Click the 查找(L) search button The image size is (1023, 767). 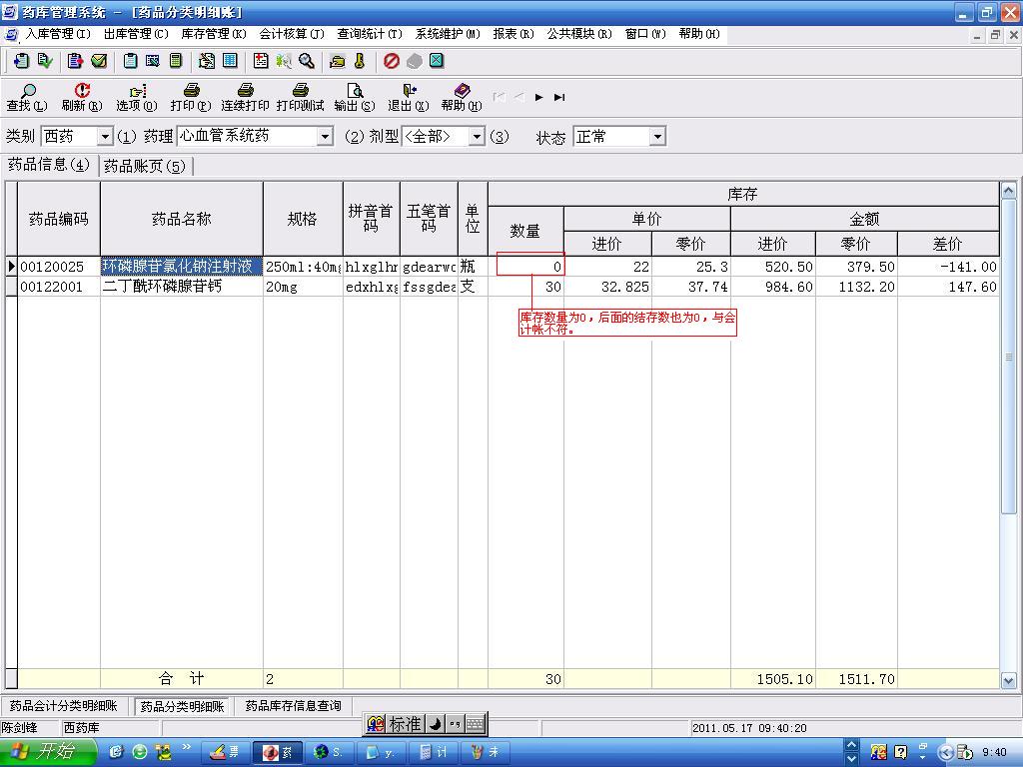(27, 97)
